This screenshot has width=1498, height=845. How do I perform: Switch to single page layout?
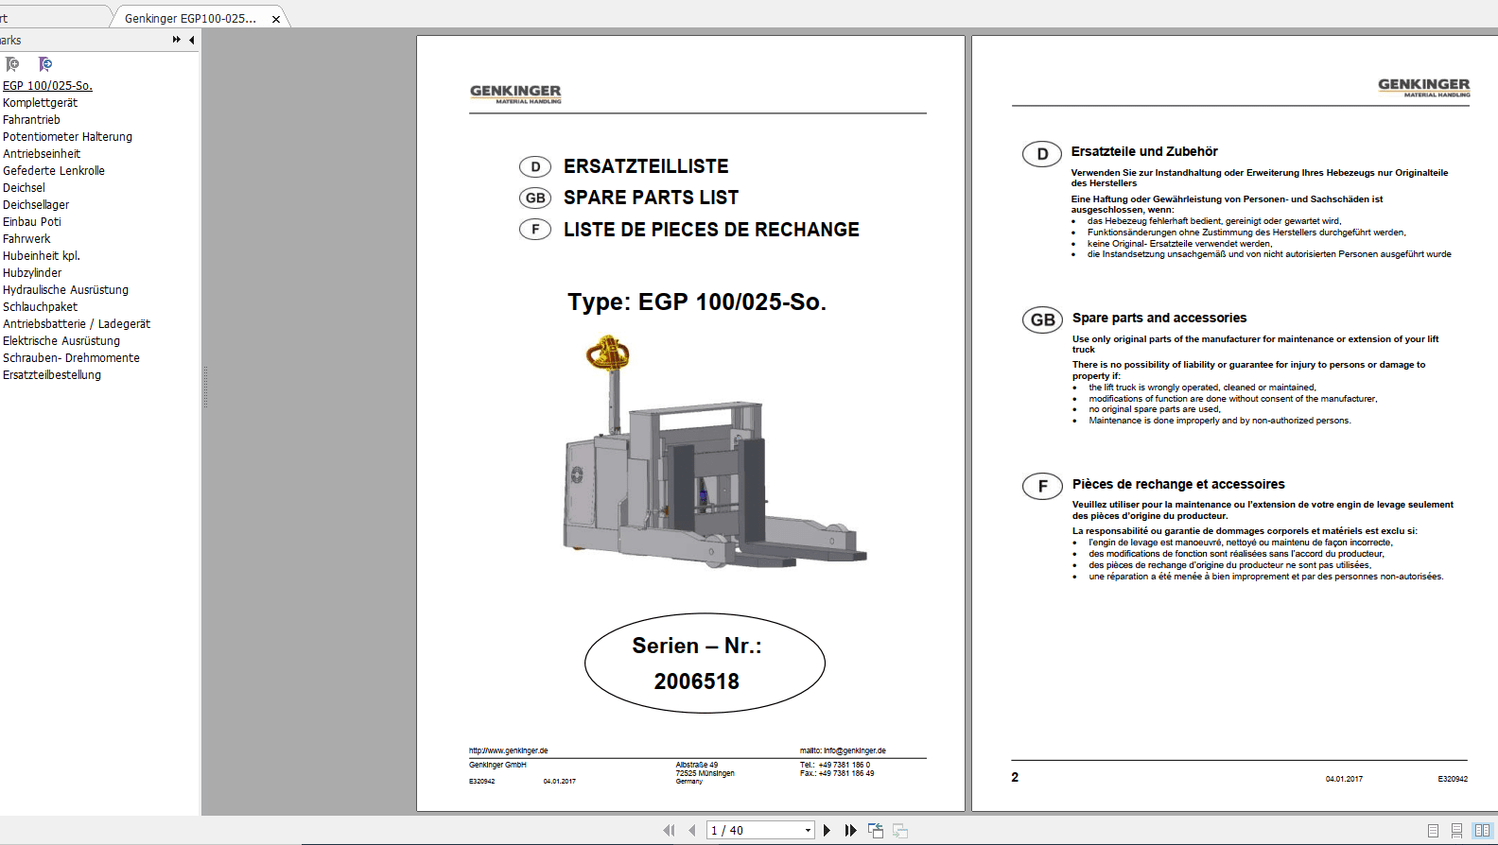point(1434,830)
